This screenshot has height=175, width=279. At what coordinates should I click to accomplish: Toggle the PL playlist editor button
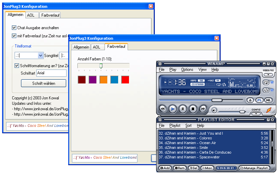pos(259,100)
